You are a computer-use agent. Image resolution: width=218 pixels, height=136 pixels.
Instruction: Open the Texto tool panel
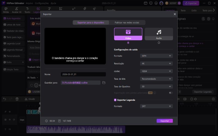point(28,10)
